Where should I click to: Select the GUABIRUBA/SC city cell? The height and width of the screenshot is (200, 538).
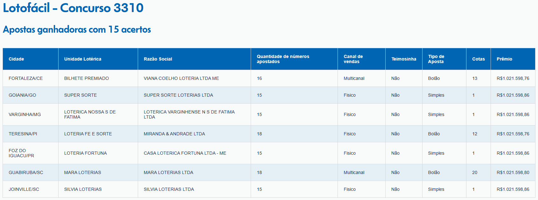(31, 172)
